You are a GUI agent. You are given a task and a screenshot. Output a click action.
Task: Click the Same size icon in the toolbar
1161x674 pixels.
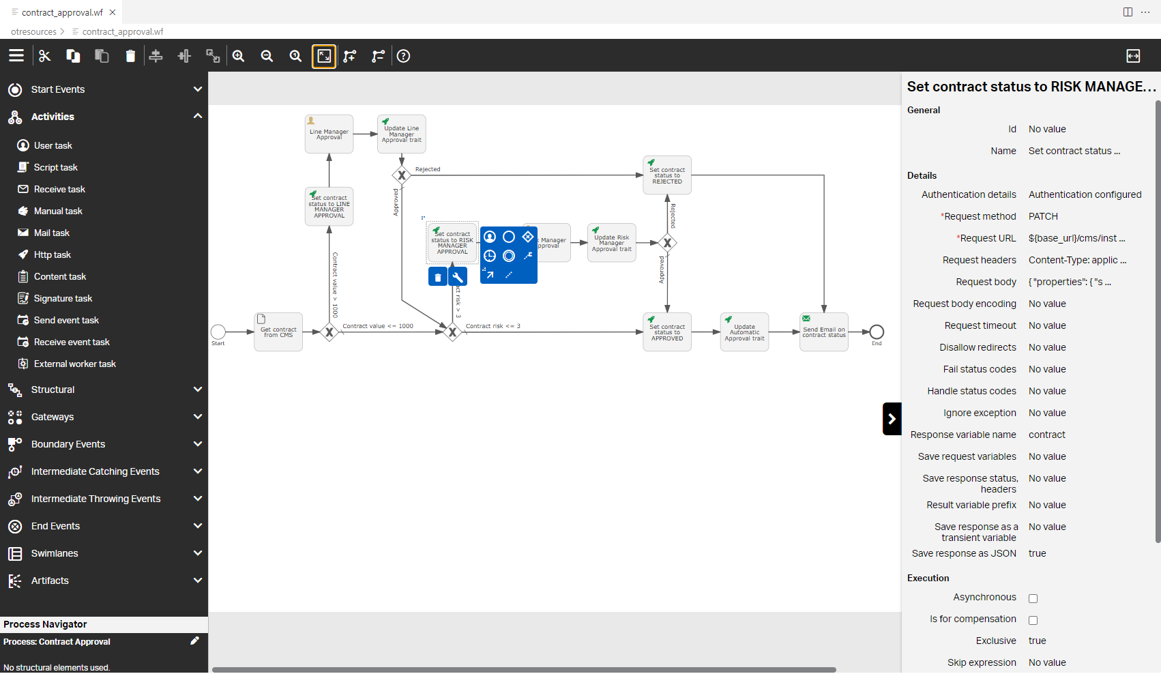click(x=213, y=56)
